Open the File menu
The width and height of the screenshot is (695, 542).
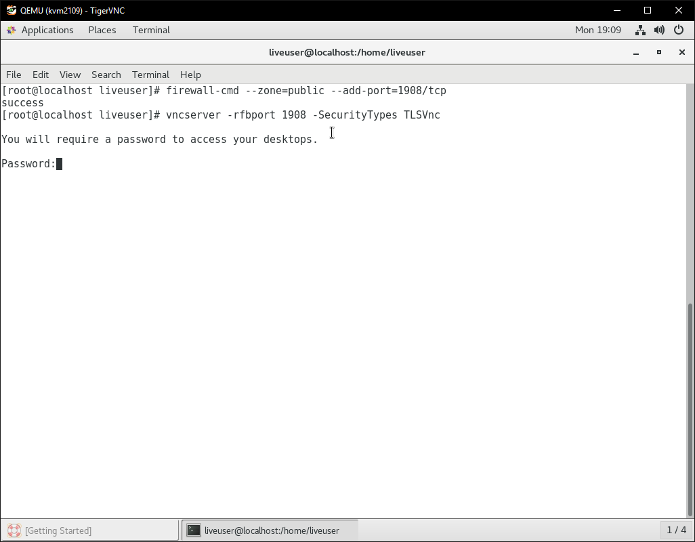14,75
